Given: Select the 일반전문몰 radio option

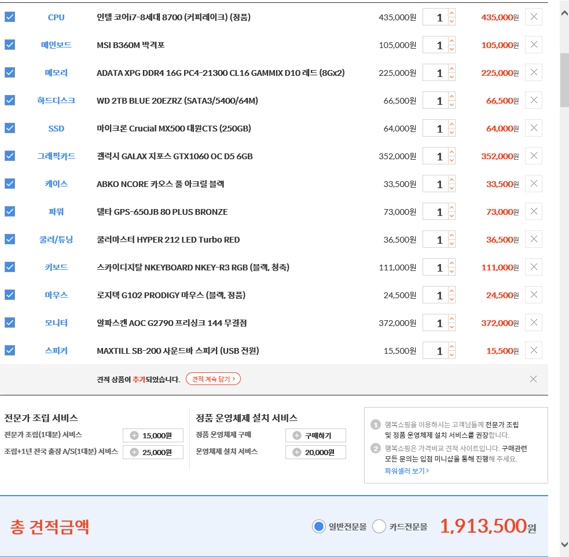Looking at the screenshot, I should click(318, 526).
